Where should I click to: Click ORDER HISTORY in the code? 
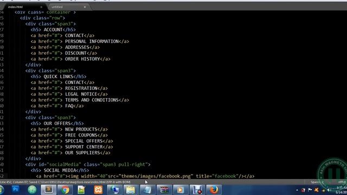tap(82, 59)
